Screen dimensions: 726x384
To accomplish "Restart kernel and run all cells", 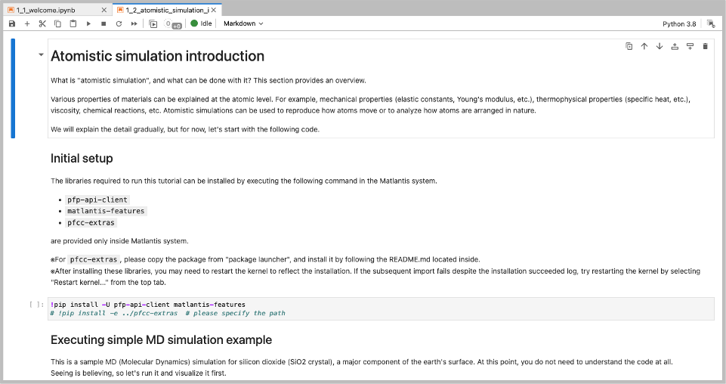I will 134,23.
